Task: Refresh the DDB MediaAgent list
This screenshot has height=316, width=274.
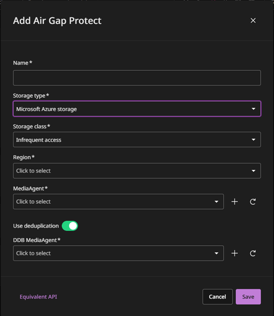Action: tap(253, 253)
